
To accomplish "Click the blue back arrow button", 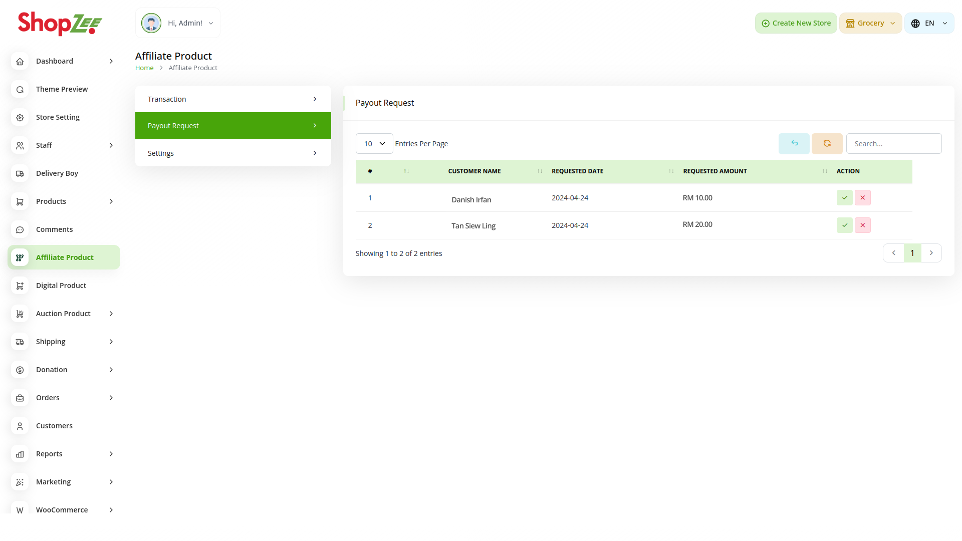I will point(794,144).
